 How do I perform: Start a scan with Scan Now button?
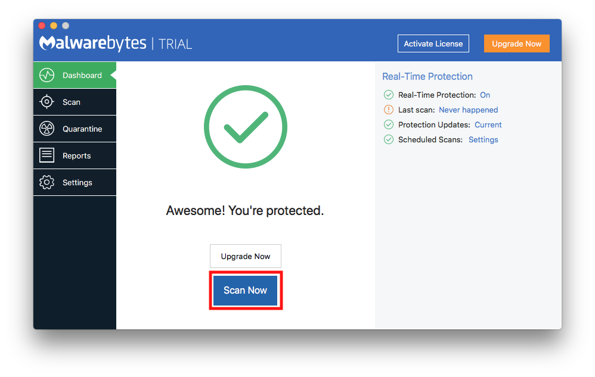[246, 290]
